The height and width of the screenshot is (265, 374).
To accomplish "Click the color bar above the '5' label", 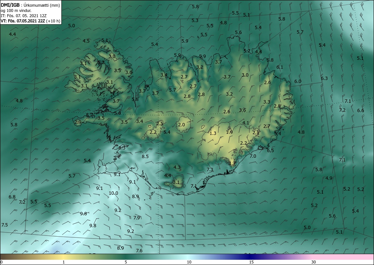I will click(x=126, y=257).
